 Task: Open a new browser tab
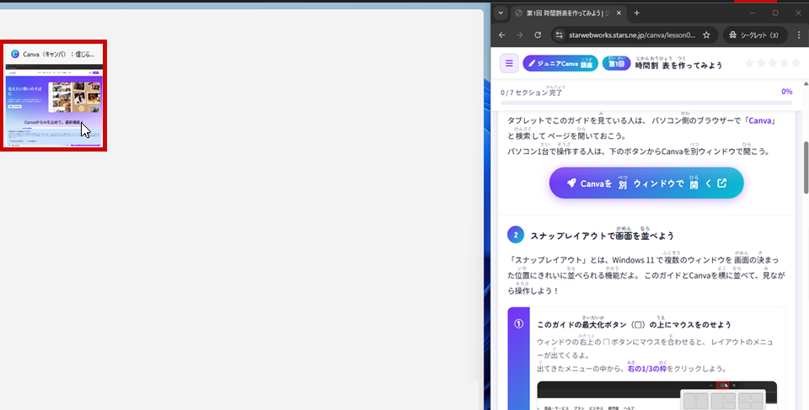pyautogui.click(x=637, y=13)
